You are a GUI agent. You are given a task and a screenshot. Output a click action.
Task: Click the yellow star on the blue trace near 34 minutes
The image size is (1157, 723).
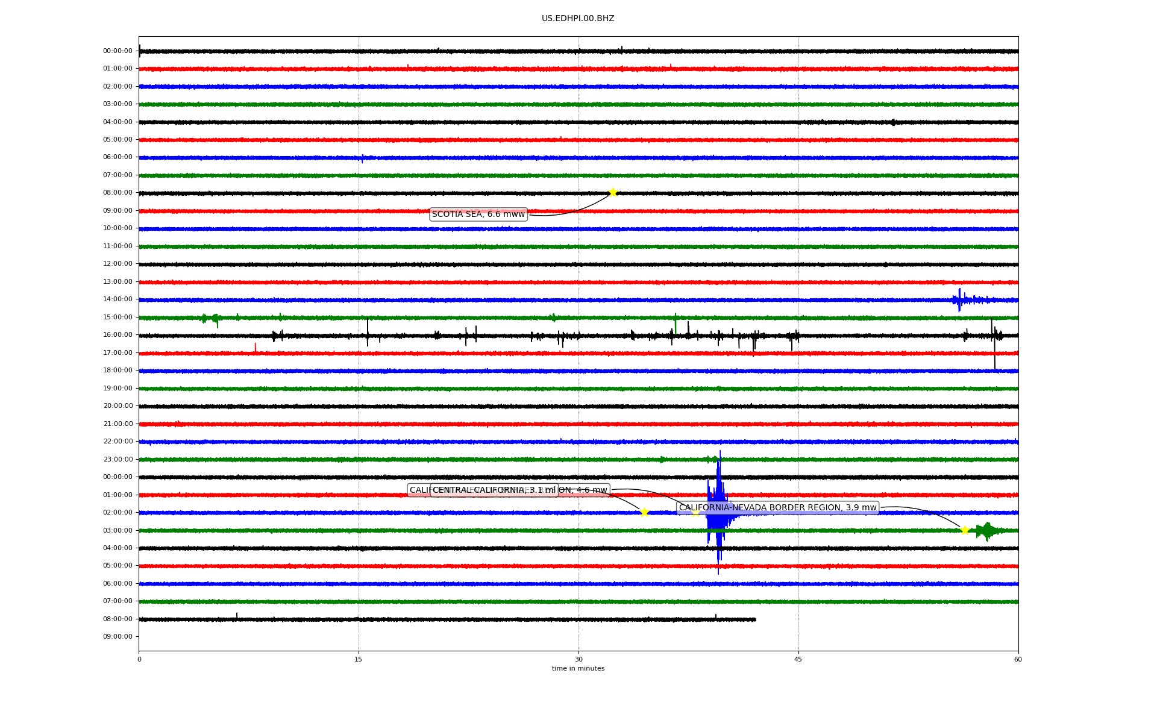click(x=644, y=512)
